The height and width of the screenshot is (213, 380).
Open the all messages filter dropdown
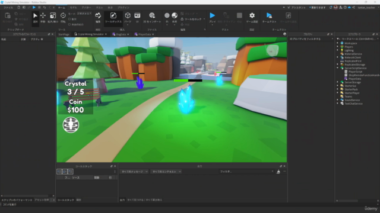click(135, 172)
